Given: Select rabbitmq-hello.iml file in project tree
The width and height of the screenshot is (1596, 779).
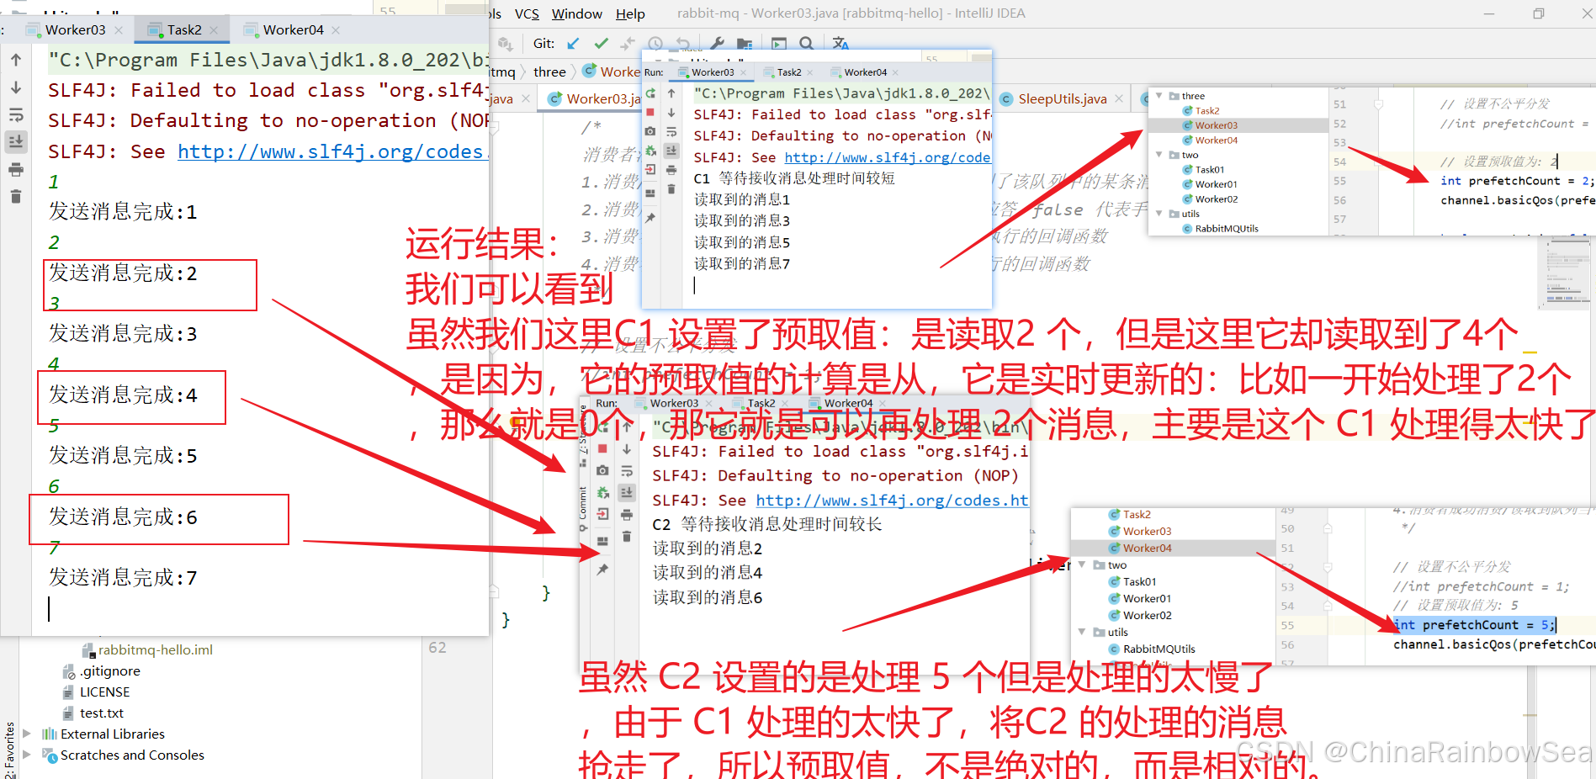Looking at the screenshot, I should coord(155,649).
